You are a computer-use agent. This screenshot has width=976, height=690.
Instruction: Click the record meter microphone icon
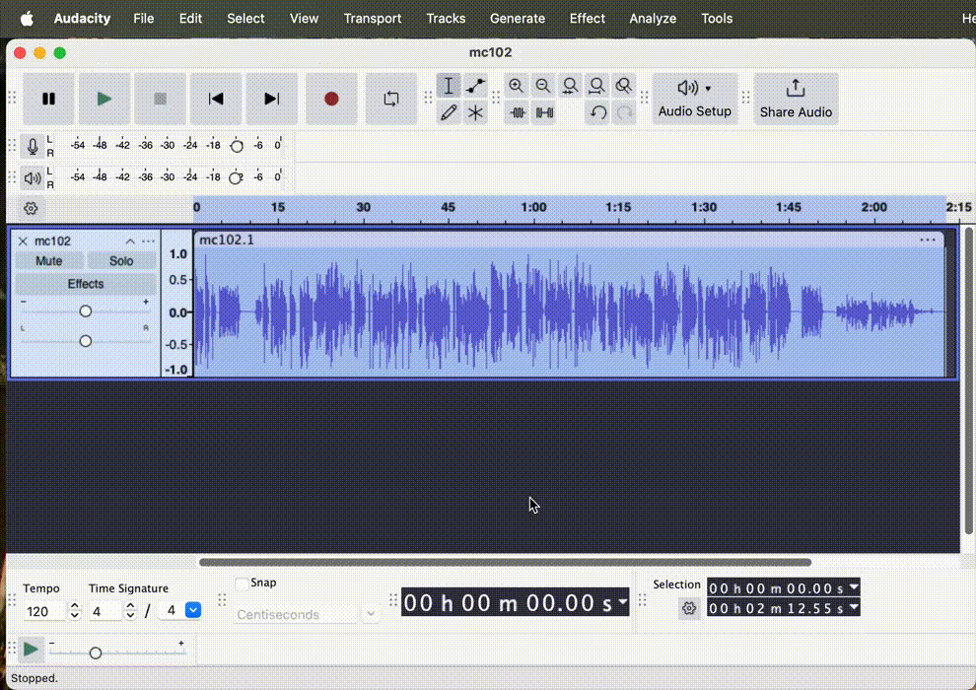[x=33, y=146]
